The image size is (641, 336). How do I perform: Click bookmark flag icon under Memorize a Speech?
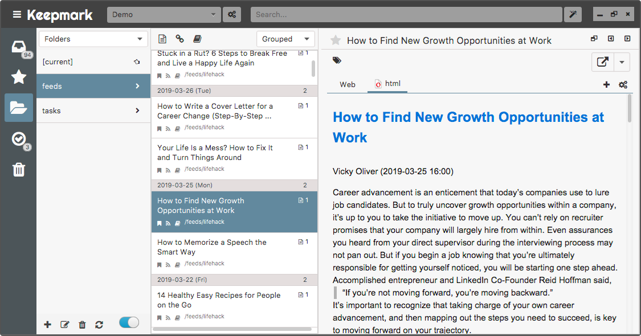[160, 265]
